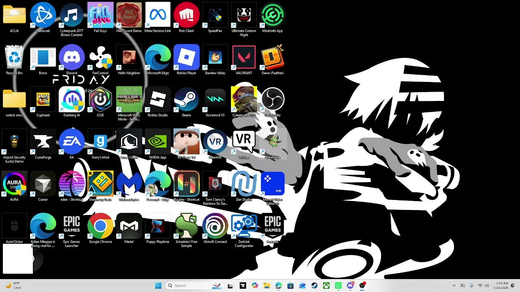
Task: Open the Steam desktop shortcut
Action: [186, 102]
